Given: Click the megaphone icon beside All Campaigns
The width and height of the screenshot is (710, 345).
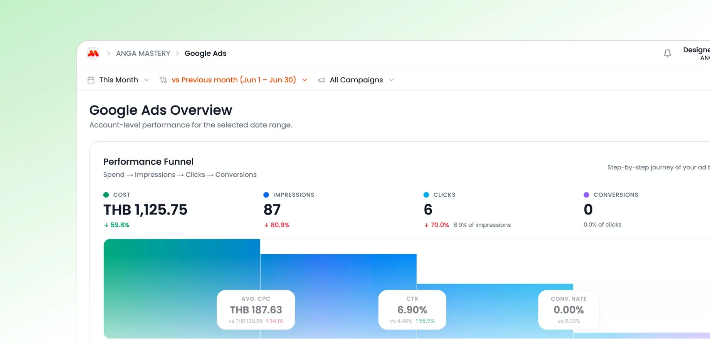Looking at the screenshot, I should [321, 80].
